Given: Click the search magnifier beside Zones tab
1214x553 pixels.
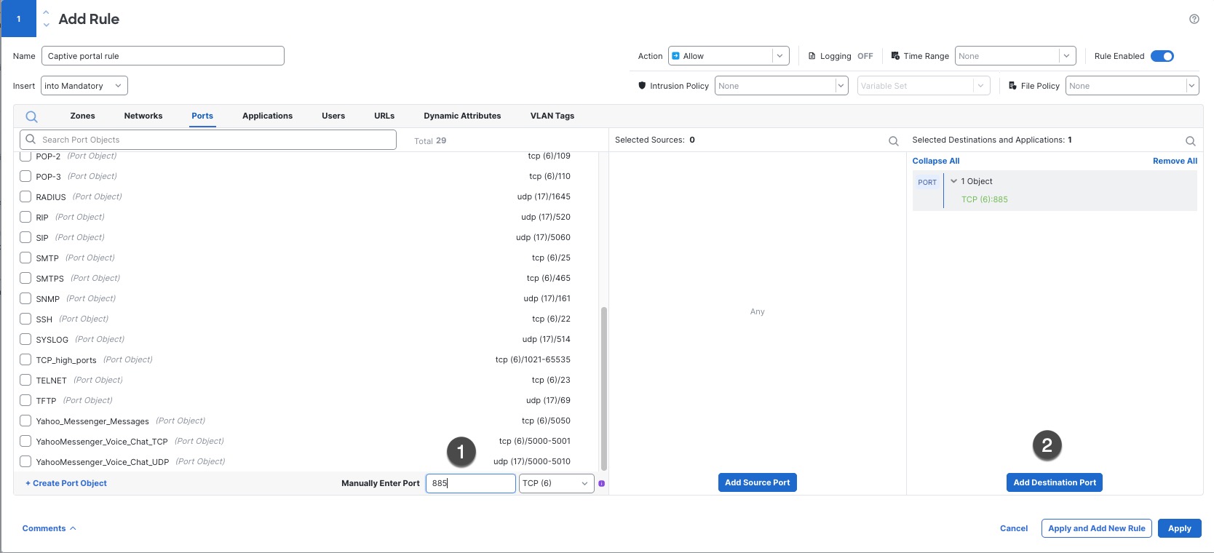Looking at the screenshot, I should click(31, 116).
